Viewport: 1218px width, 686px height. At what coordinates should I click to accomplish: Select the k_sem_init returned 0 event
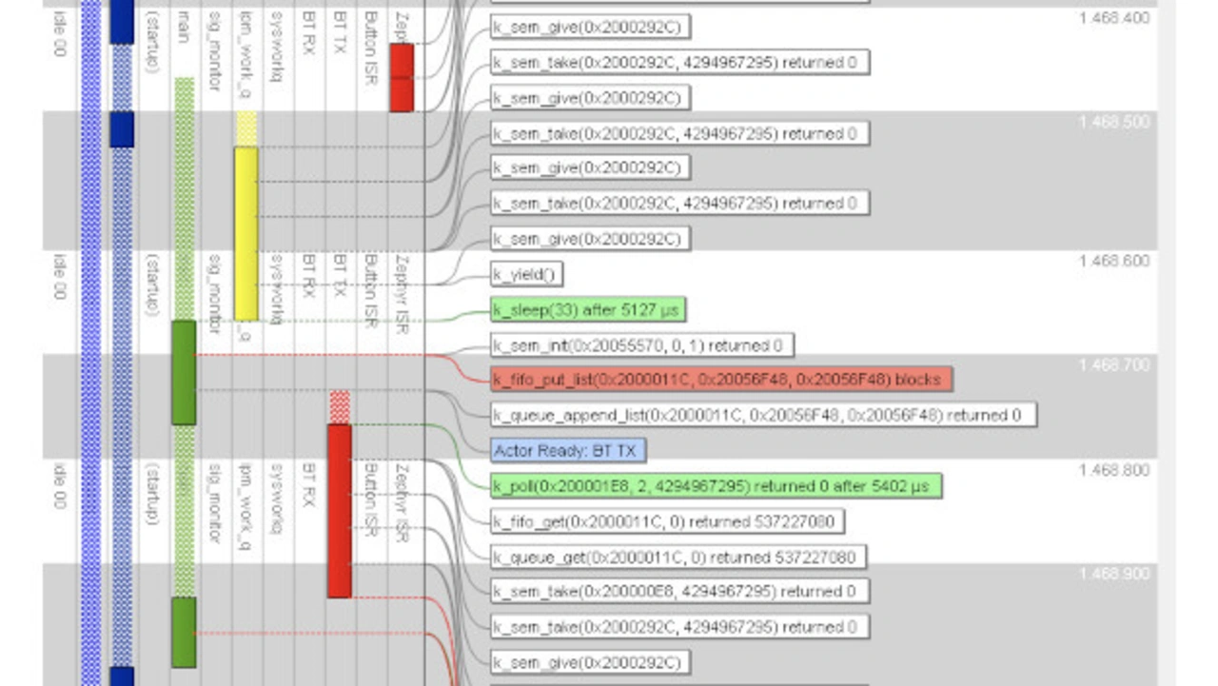641,345
